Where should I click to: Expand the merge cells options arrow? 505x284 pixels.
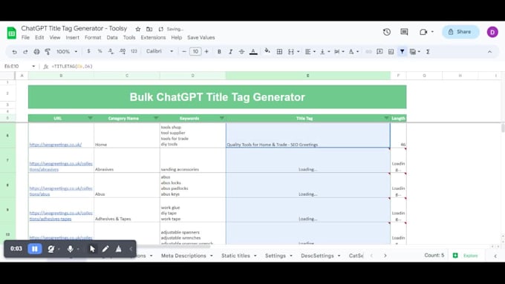[x=299, y=51]
